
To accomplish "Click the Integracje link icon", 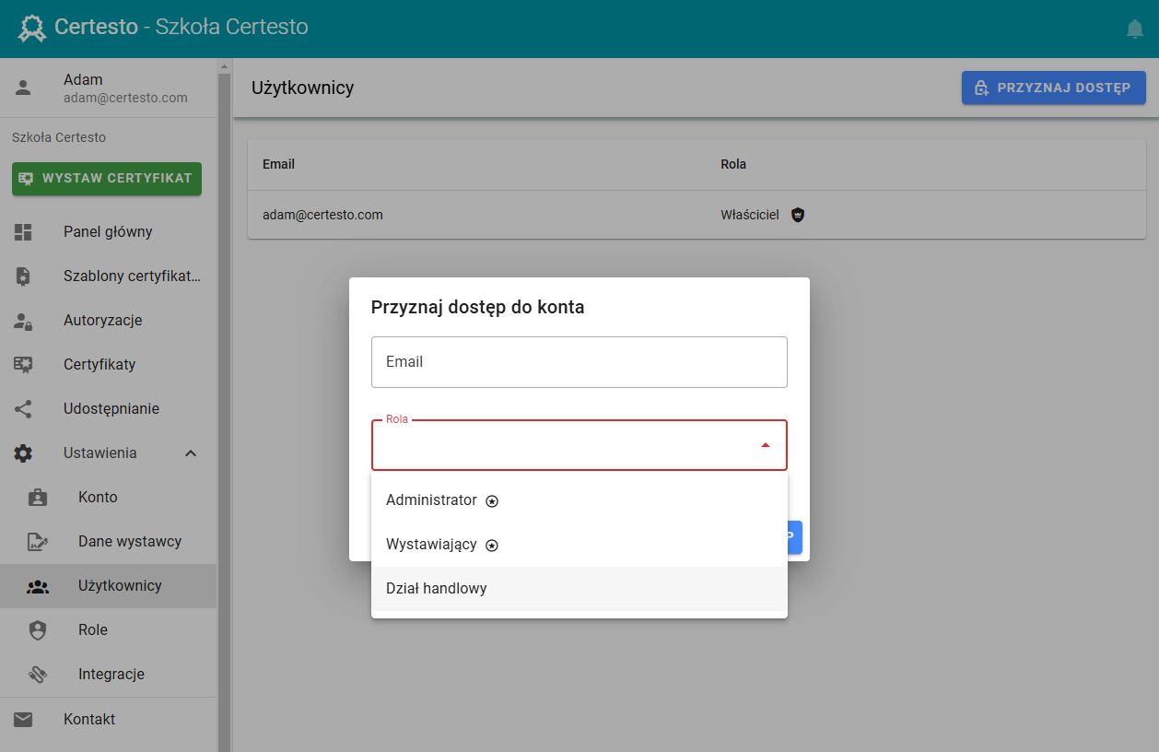I will pyautogui.click(x=38, y=675).
